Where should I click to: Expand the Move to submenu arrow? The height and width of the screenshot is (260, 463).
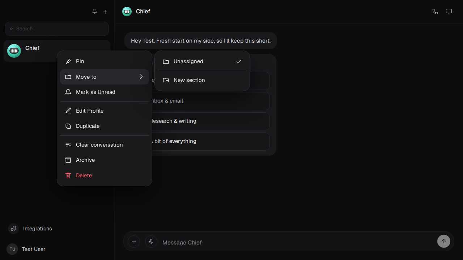(141, 77)
